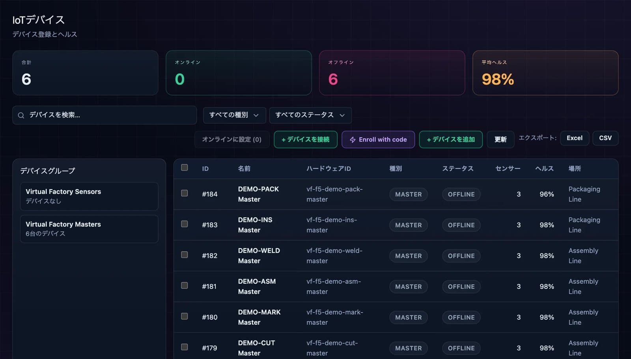Click the 合計 total devices card
Screen dimensions: 631x359
(85, 73)
